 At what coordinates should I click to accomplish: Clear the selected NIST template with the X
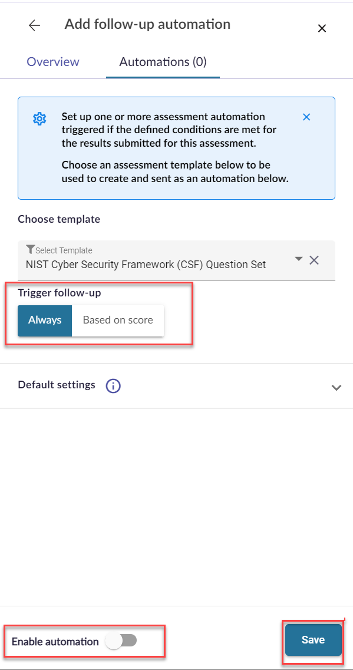coord(314,259)
